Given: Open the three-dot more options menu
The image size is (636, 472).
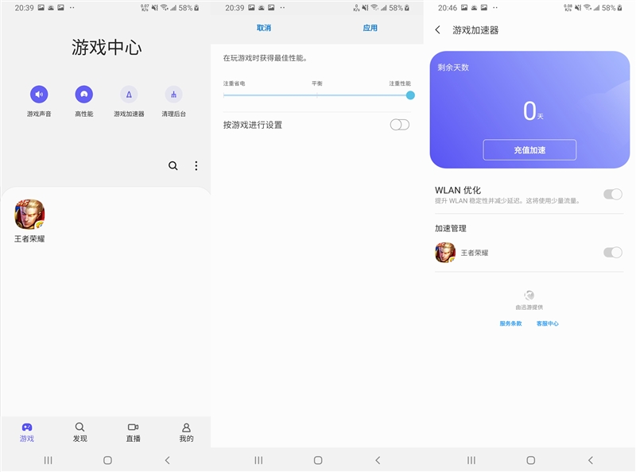Looking at the screenshot, I should click(x=196, y=166).
